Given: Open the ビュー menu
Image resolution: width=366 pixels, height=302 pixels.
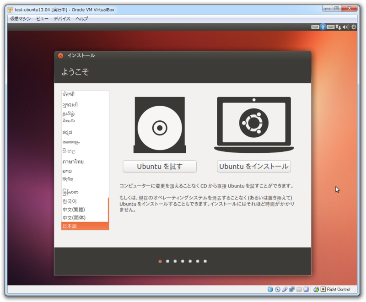Looking at the screenshot, I should pos(42,19).
